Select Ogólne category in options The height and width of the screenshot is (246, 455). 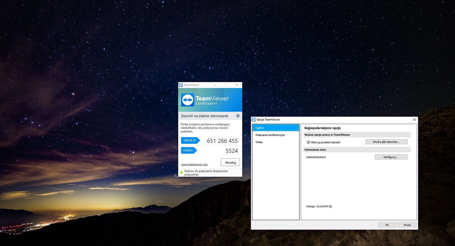276,128
